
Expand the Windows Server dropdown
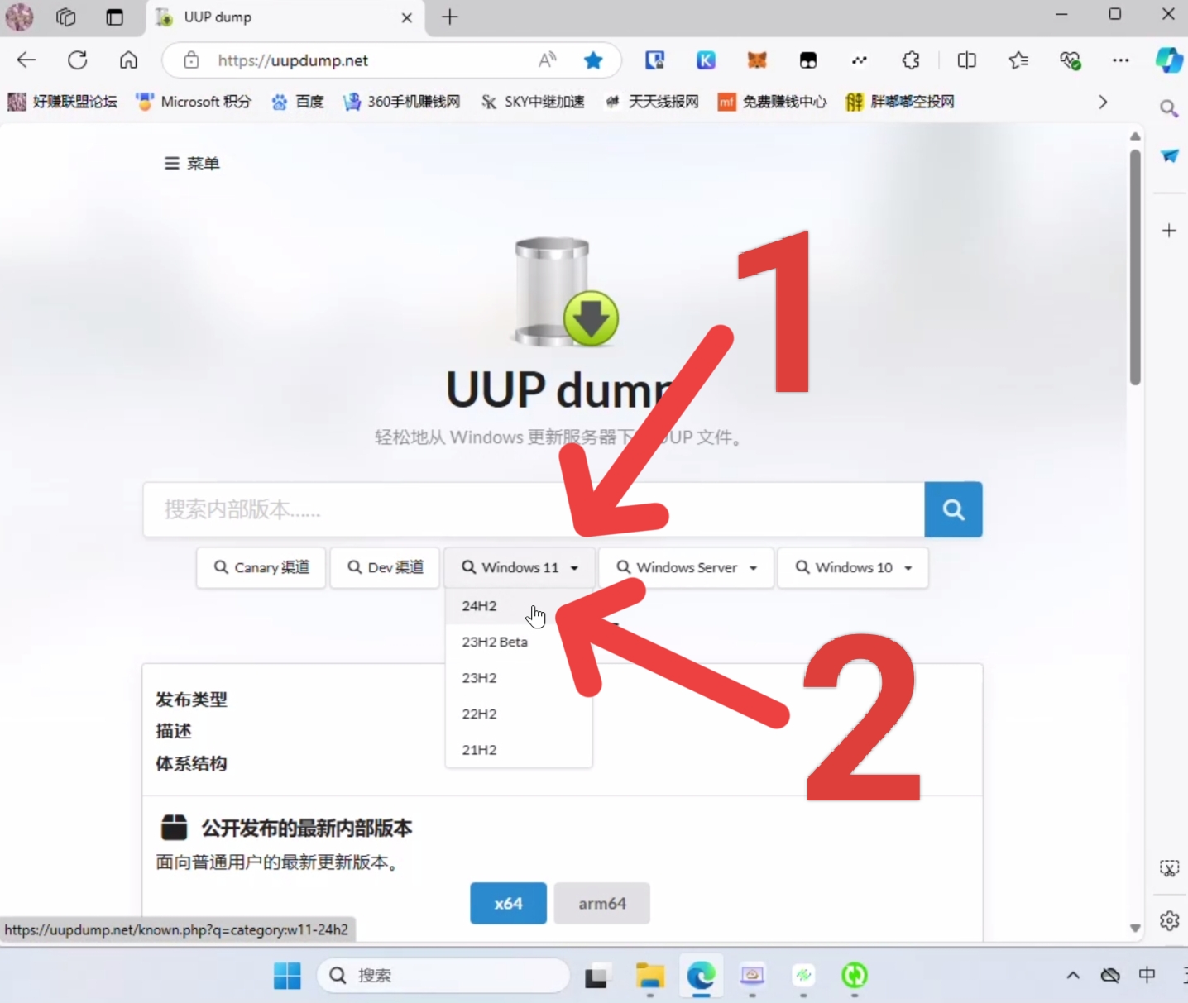tap(687, 567)
